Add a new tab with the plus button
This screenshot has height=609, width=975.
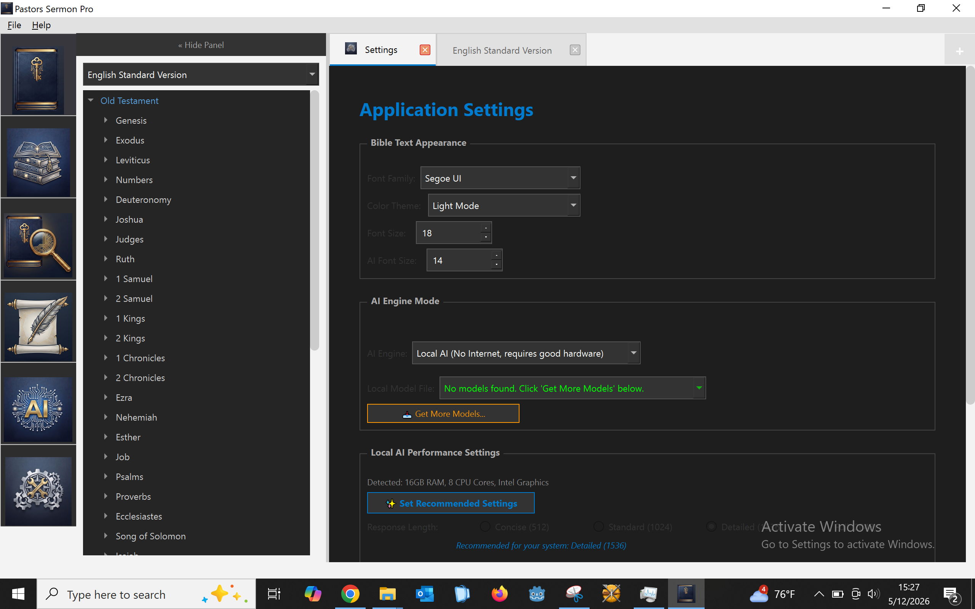pyautogui.click(x=959, y=51)
